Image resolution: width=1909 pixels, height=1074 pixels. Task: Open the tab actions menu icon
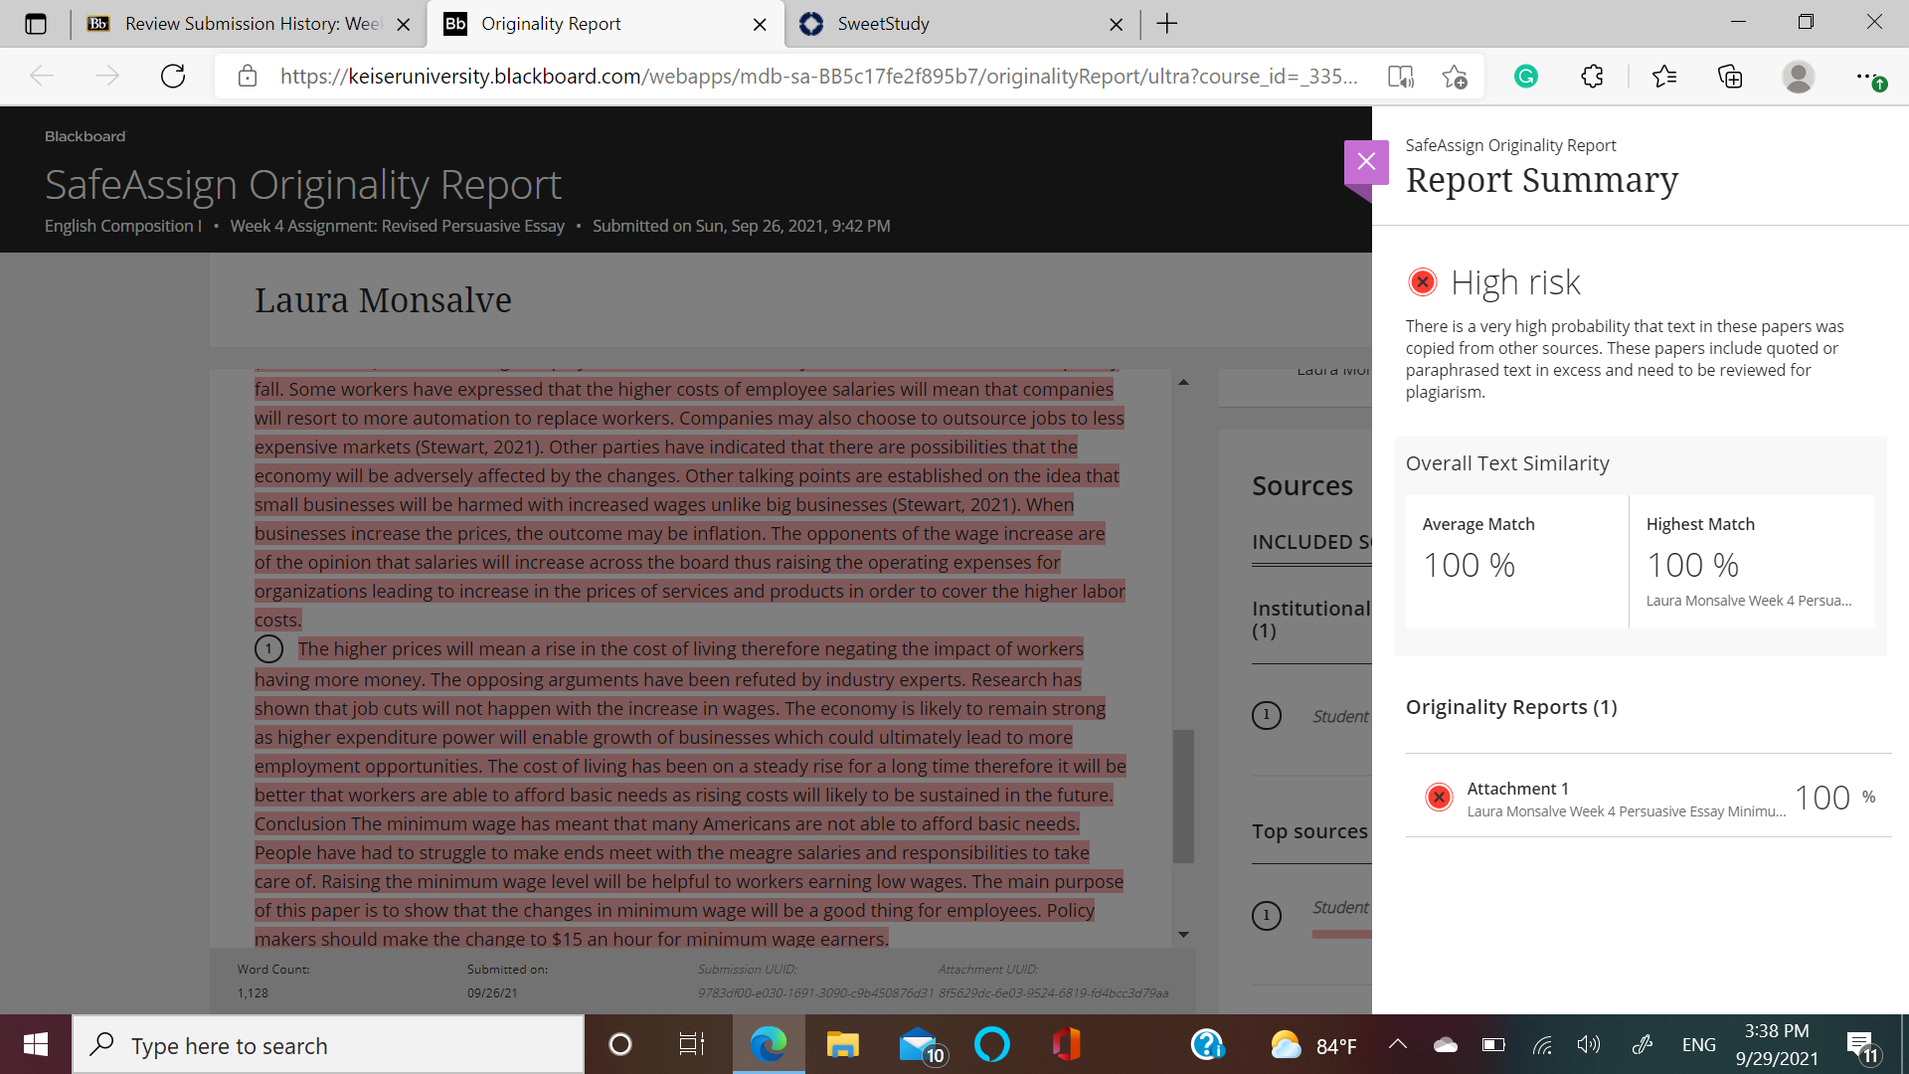[x=36, y=24]
